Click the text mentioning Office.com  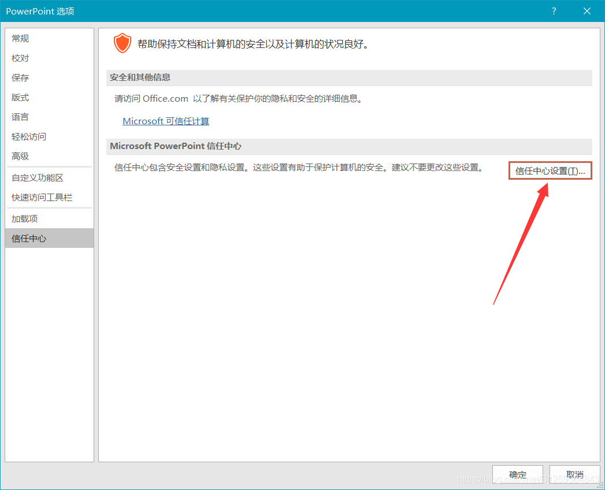[x=239, y=99]
